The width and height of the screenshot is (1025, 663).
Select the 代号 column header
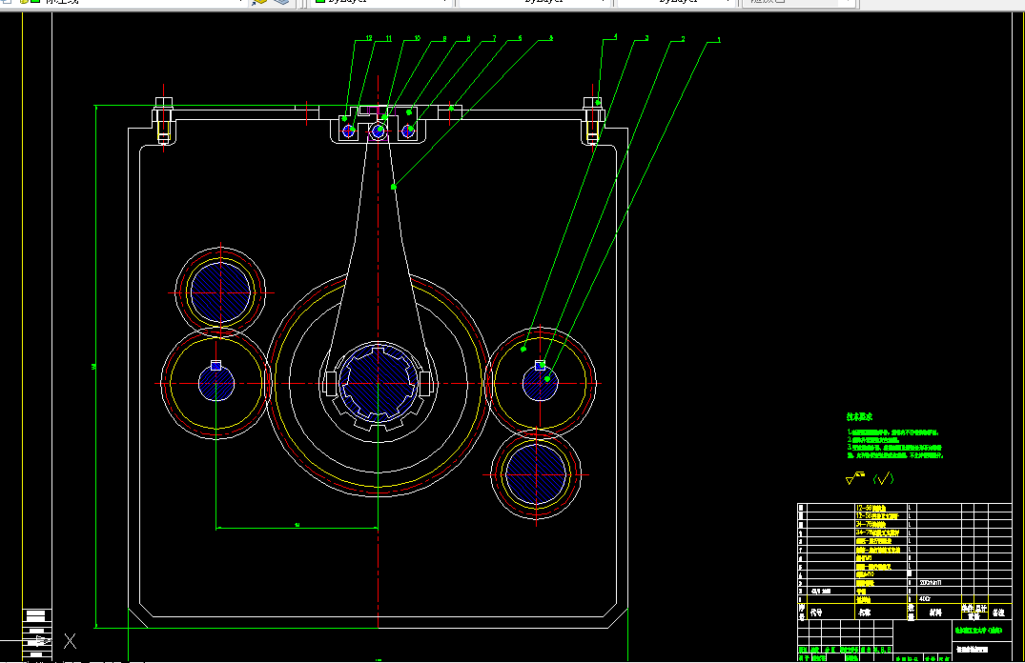pos(816,613)
